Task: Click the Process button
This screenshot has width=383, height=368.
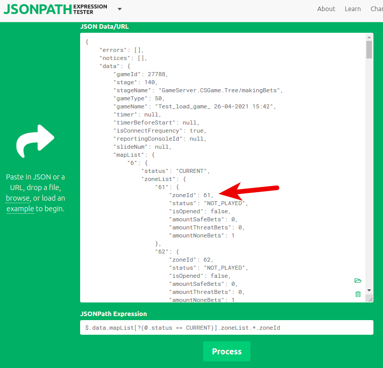Action: (x=227, y=351)
